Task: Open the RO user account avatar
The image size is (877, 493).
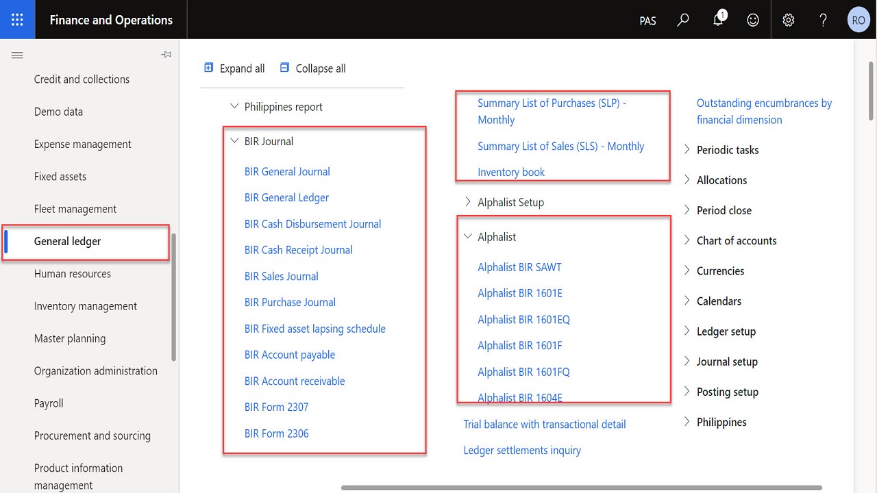Action: coord(859,20)
